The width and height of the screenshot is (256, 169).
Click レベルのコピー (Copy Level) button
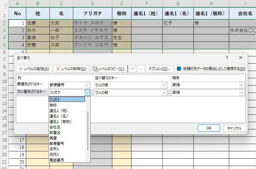[x=108, y=69]
